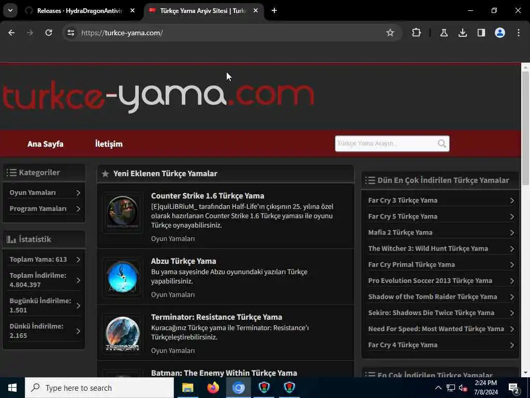The image size is (530, 398).
Task: Open the network tray icon
Action: (450, 388)
